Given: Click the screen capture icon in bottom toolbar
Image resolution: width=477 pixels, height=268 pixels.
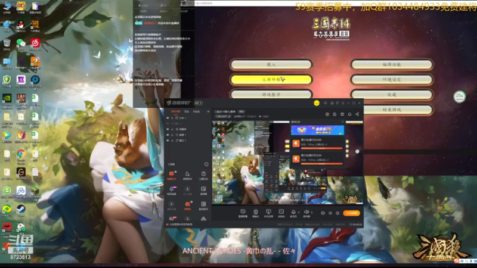Looking at the screenshot, I should (x=243, y=211).
